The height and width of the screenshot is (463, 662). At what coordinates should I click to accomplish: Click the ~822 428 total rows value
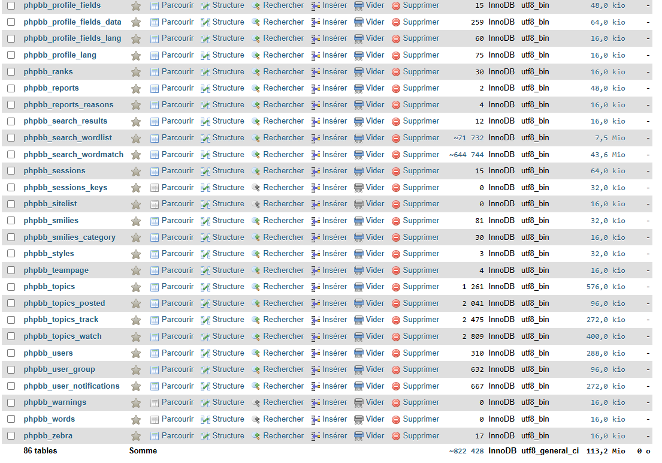pos(466,451)
